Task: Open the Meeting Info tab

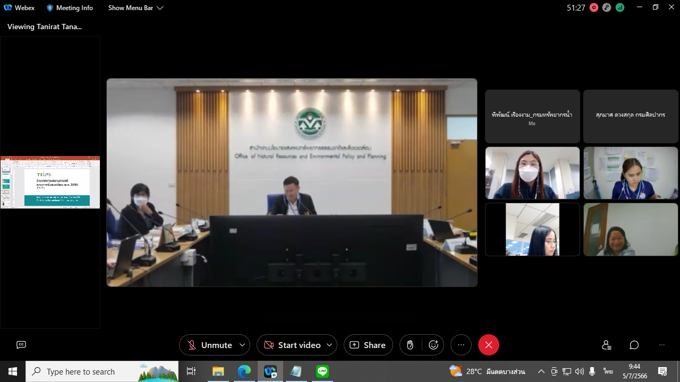Action: (x=70, y=8)
